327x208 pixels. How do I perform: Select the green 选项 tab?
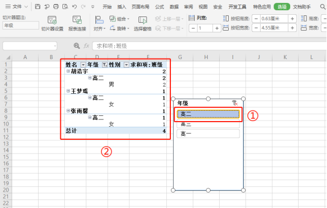point(282,7)
